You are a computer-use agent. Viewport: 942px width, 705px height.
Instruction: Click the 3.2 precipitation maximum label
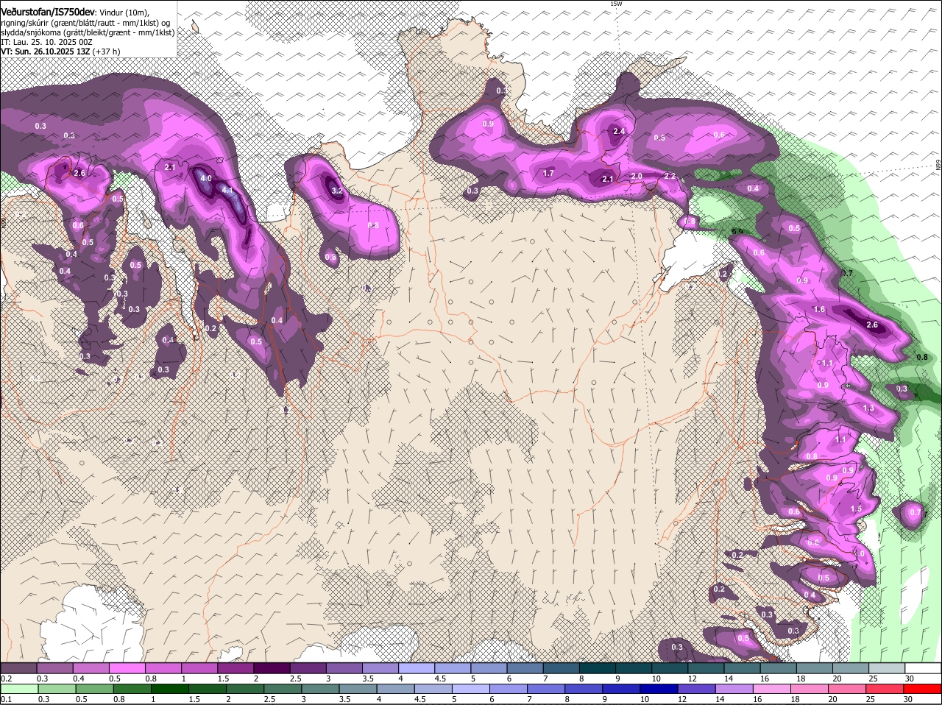[337, 191]
